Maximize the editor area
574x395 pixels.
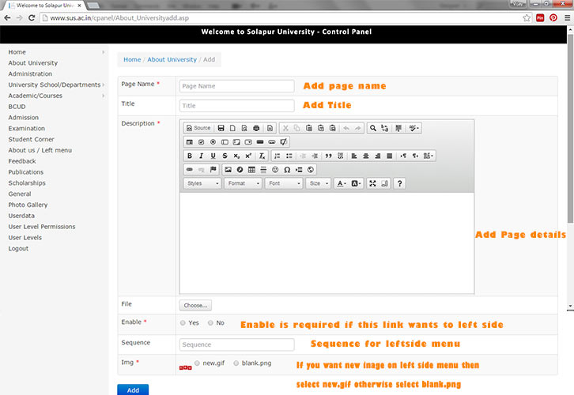coord(372,183)
